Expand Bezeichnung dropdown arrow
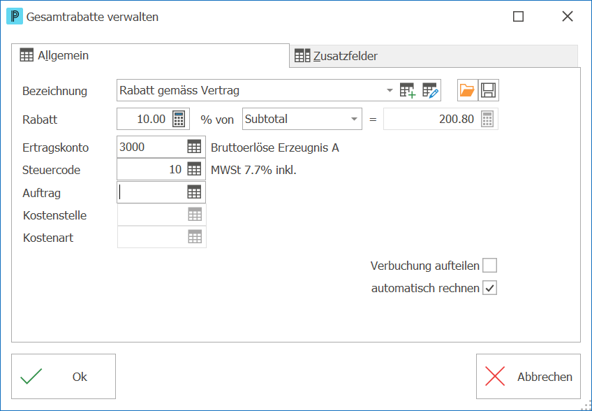 (390, 90)
